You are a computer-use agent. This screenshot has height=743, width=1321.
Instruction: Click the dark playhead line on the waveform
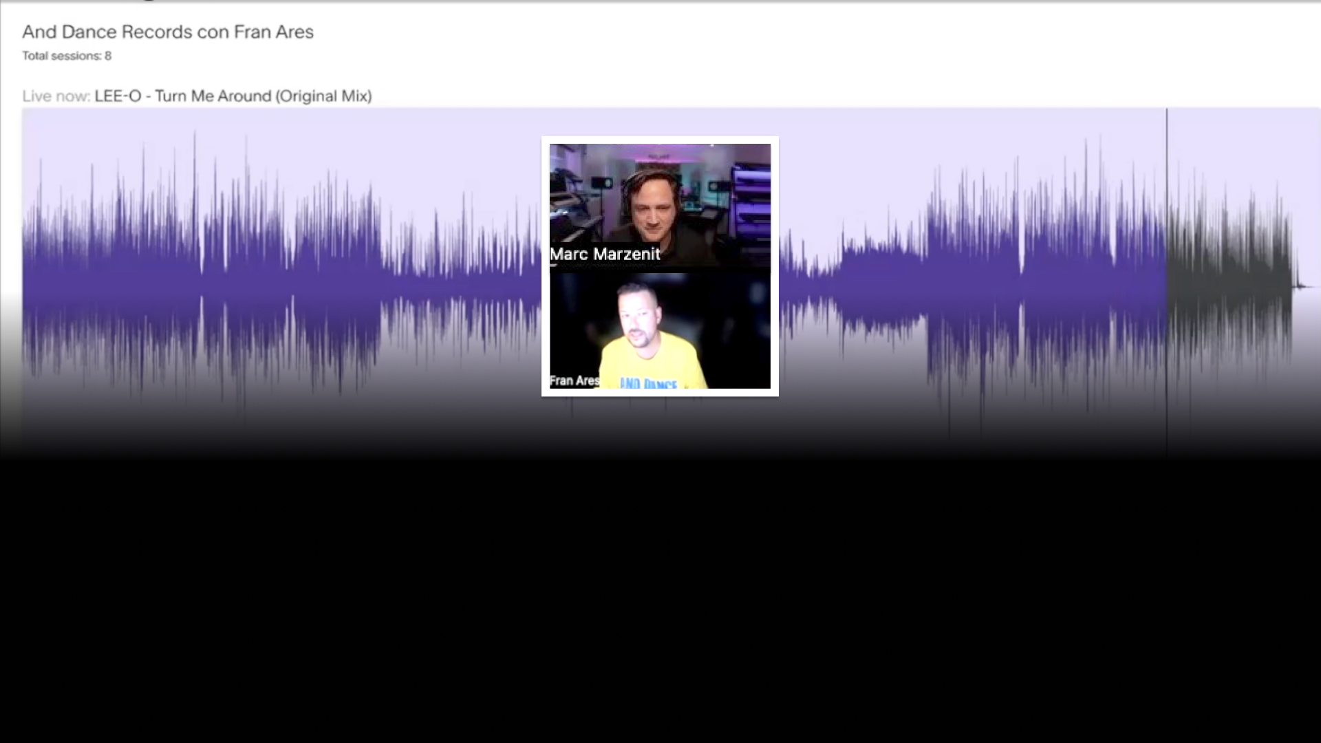(1166, 275)
